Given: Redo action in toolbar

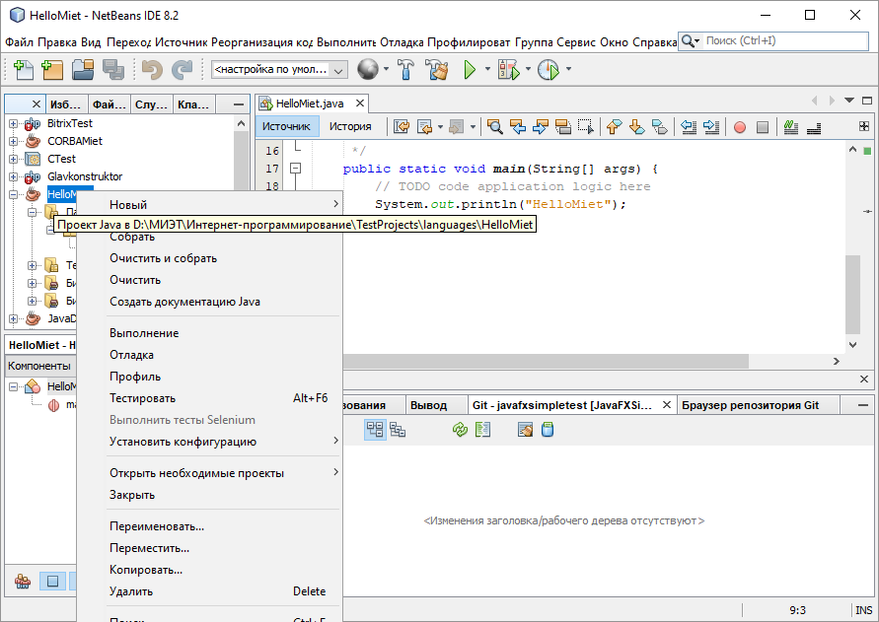Looking at the screenshot, I should click(x=182, y=69).
